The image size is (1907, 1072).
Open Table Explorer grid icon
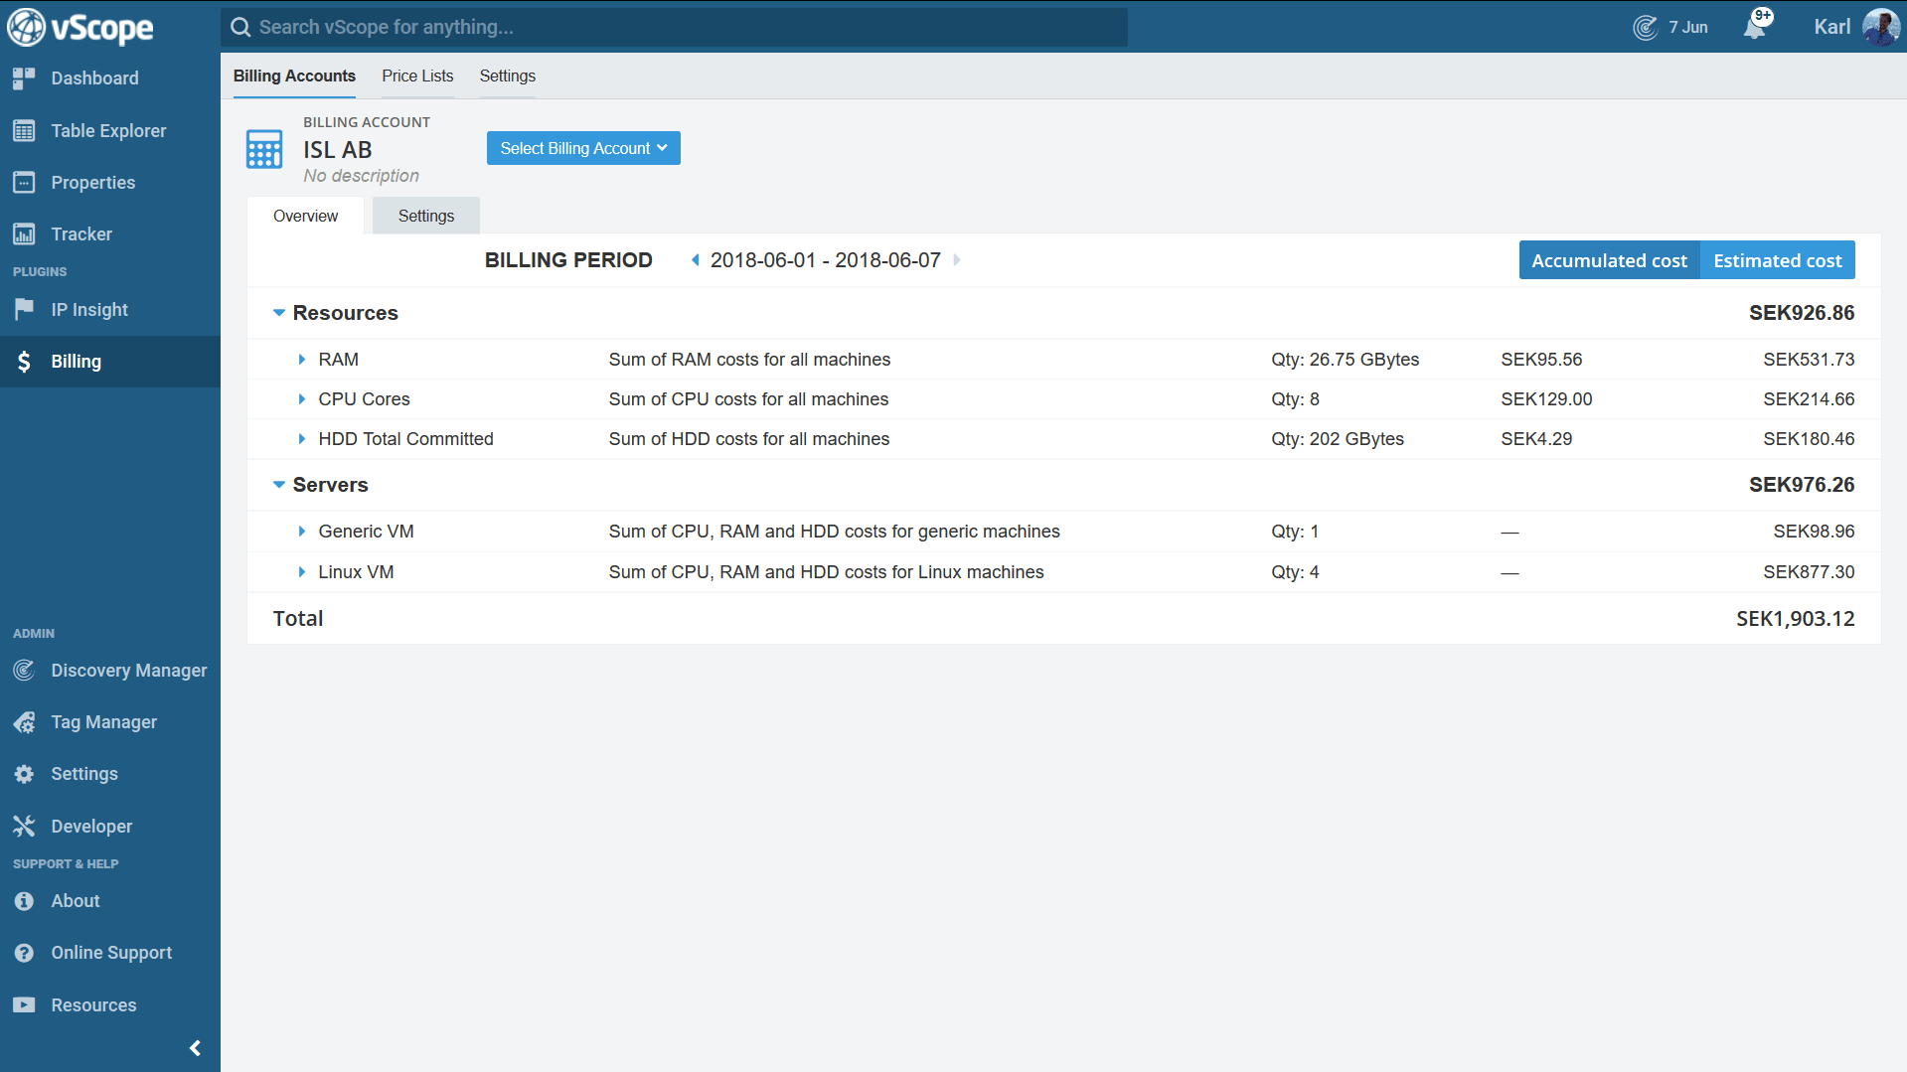pos(24,130)
